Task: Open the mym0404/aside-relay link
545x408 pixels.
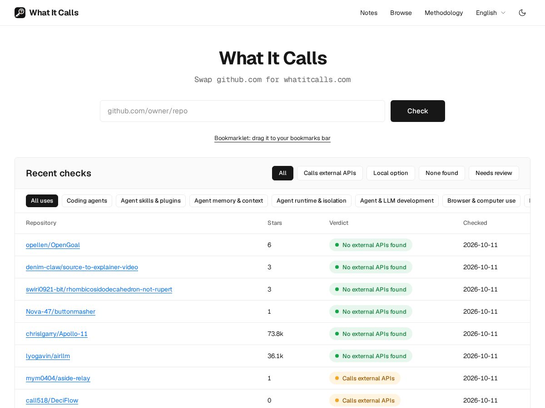Action: coord(58,378)
